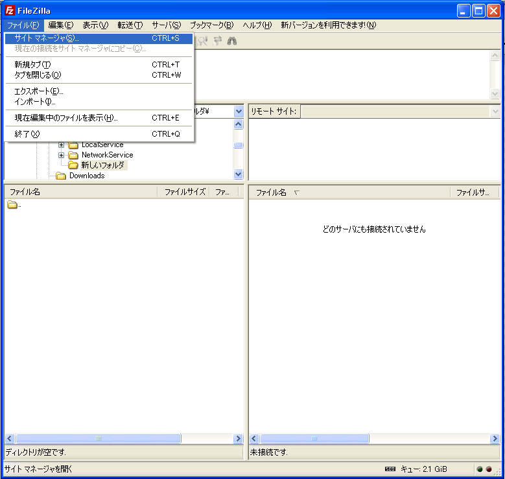The height and width of the screenshot is (479, 505).
Task: Click the どのサーバにも接続されていません message
Action: point(374,229)
